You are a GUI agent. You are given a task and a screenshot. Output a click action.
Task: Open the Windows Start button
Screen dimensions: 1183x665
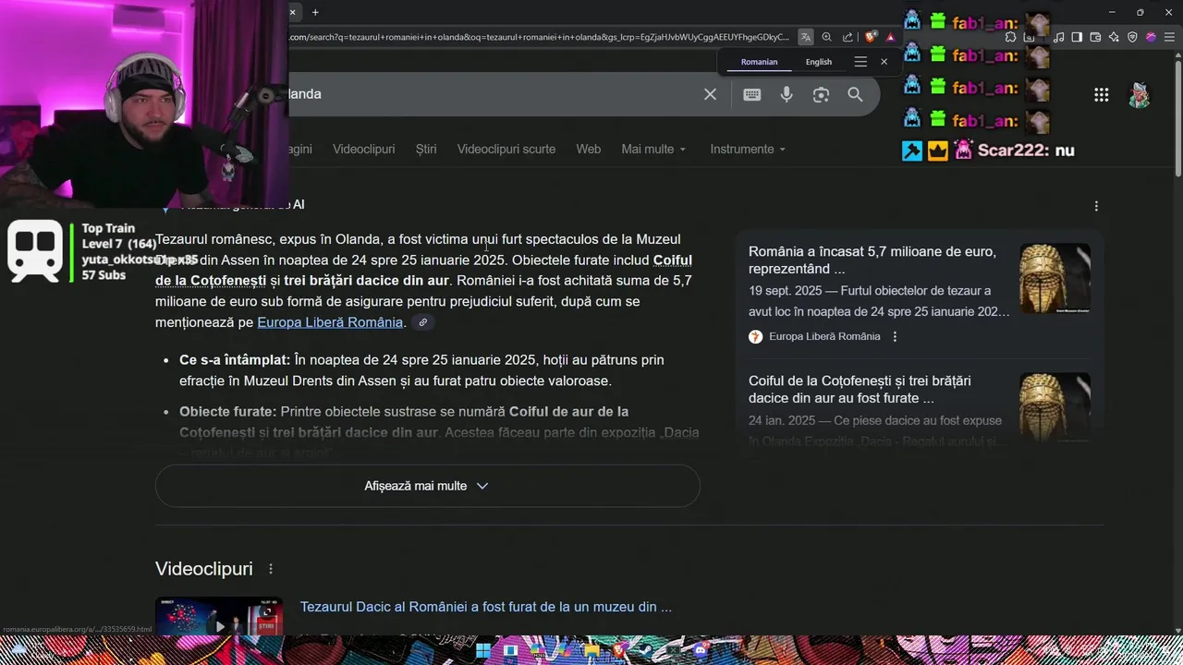point(483,650)
